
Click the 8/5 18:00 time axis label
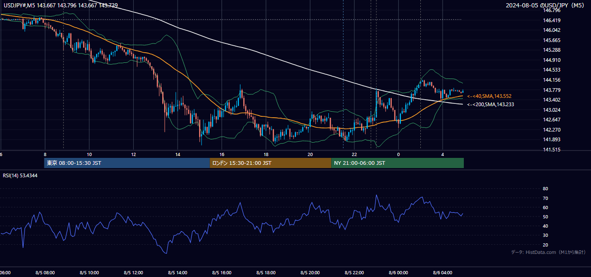pyautogui.click(x=266, y=272)
